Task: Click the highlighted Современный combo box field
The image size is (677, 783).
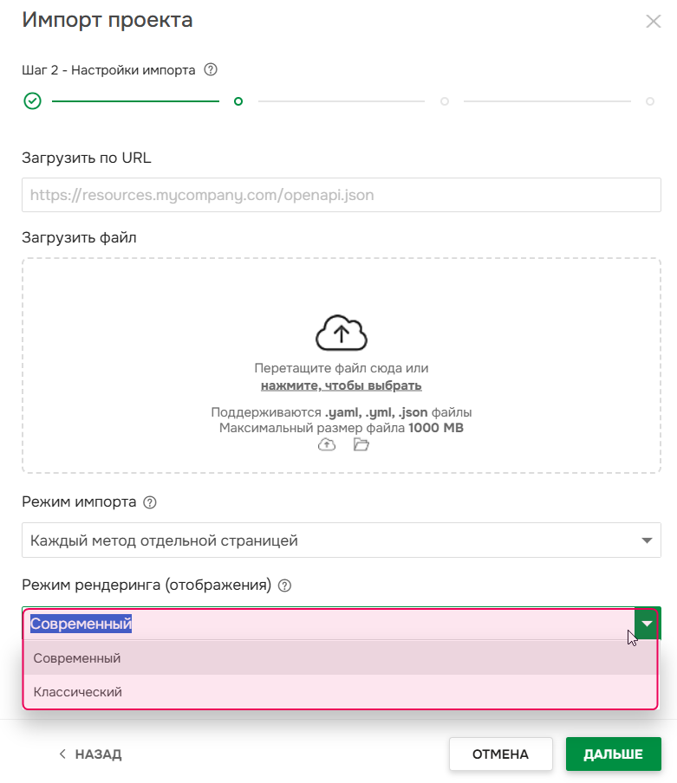Action: pos(329,624)
